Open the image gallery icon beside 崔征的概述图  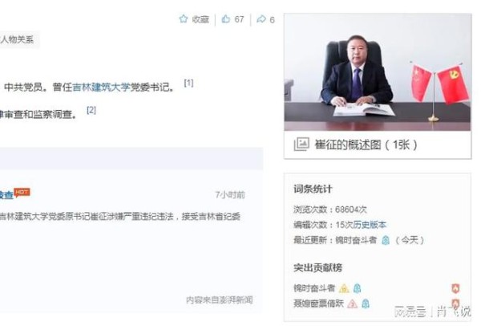(301, 144)
